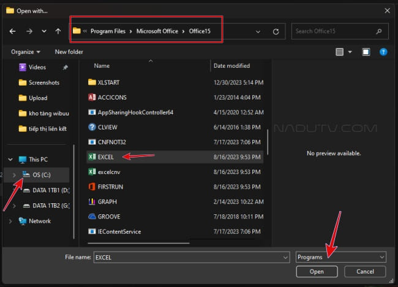Select the IEContentService file icon
The height and width of the screenshot is (287, 398).
tap(92, 231)
